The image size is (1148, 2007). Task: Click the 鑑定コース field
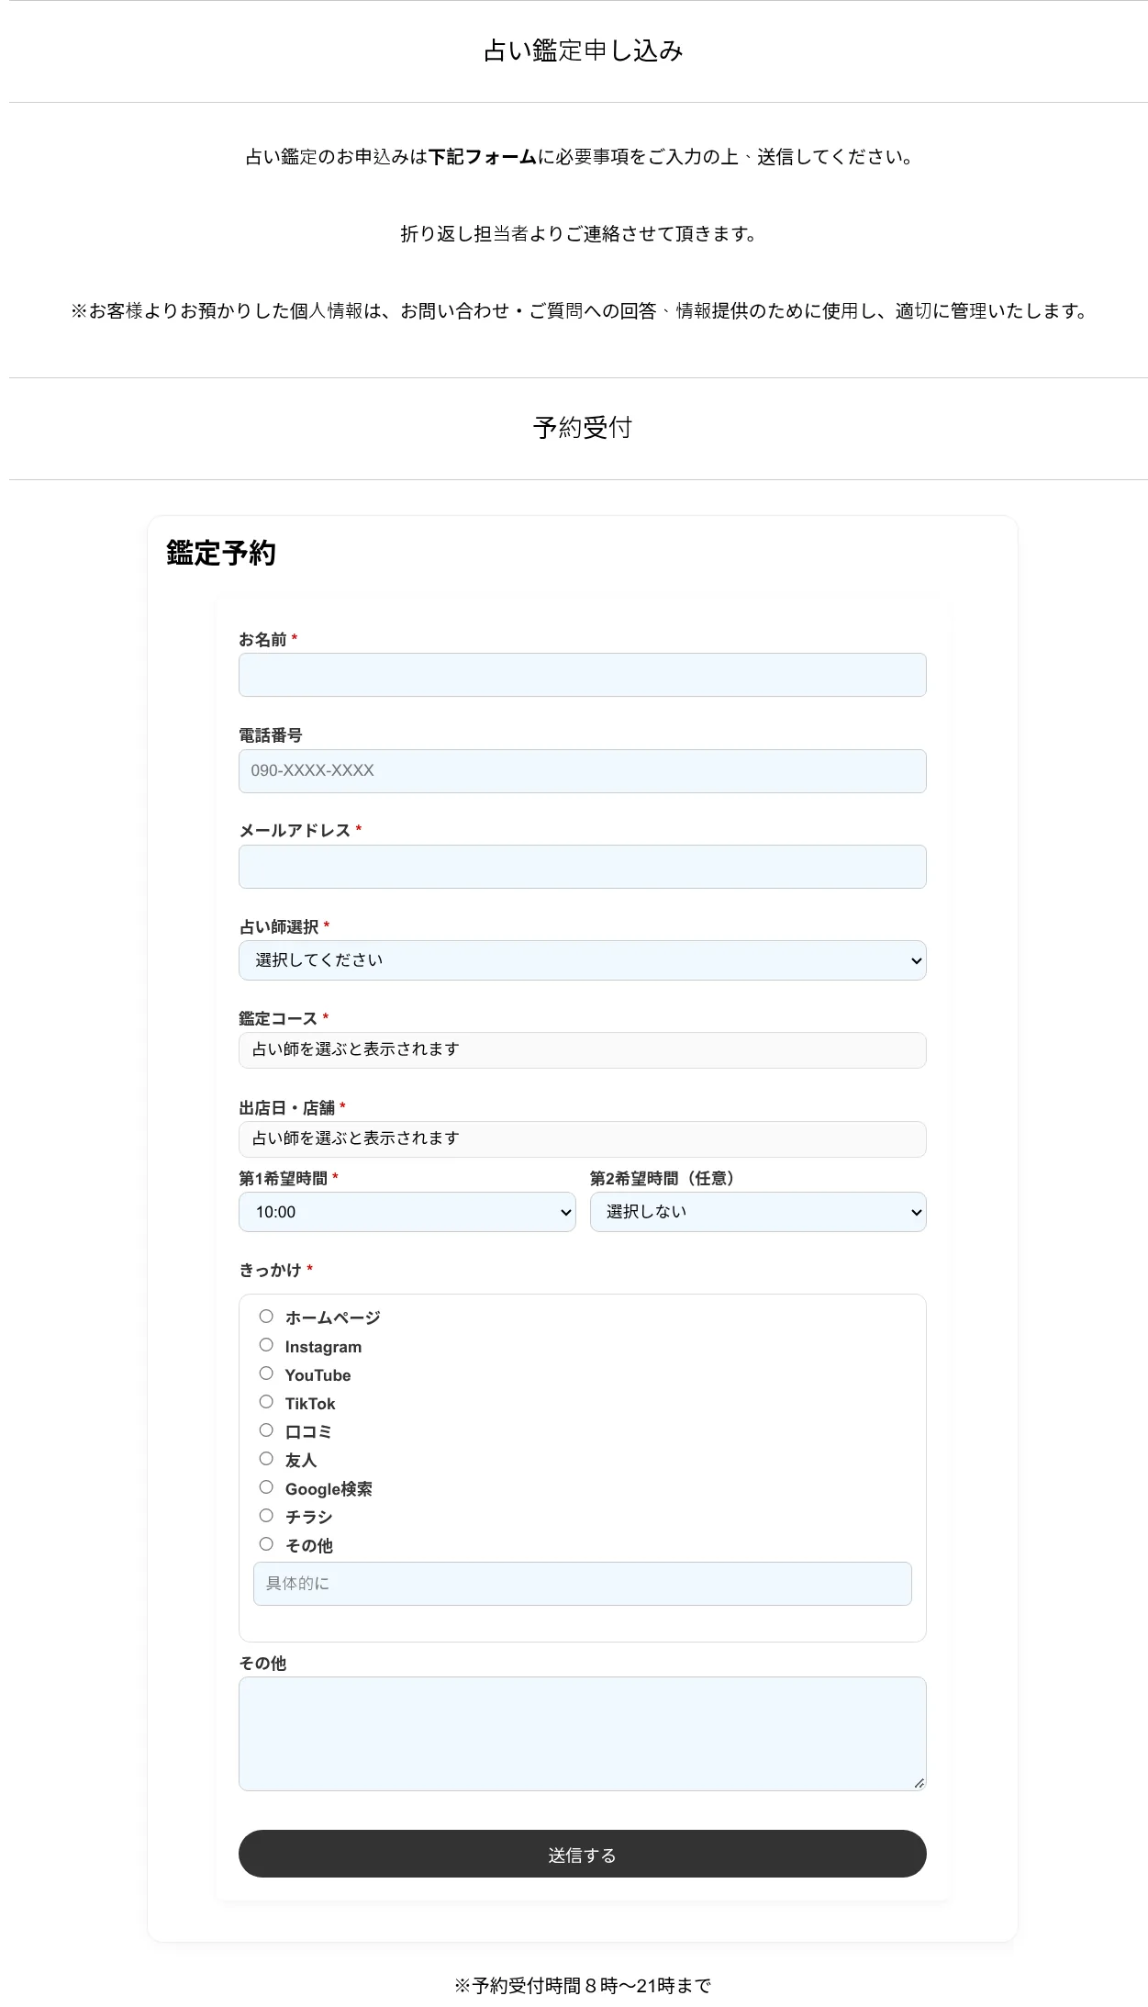(x=582, y=1050)
